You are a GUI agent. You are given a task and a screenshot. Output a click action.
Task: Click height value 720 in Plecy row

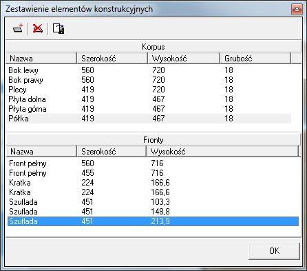click(158, 90)
